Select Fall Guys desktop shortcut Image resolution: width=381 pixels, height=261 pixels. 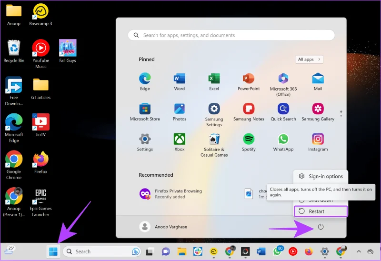(x=68, y=51)
